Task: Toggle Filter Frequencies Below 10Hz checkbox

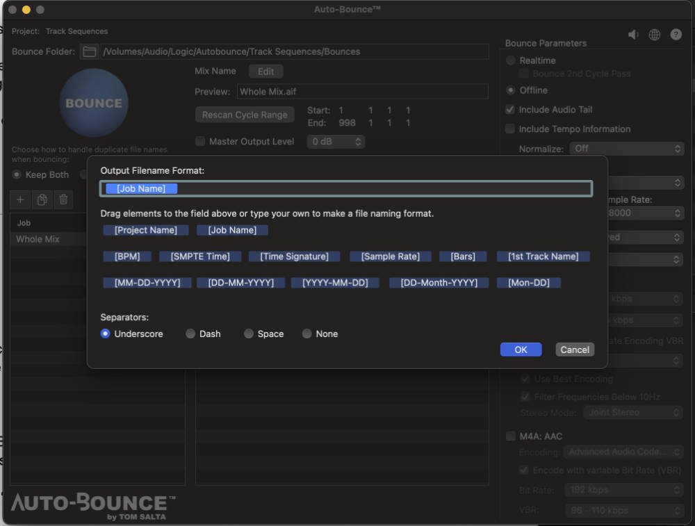Action: pyautogui.click(x=525, y=397)
